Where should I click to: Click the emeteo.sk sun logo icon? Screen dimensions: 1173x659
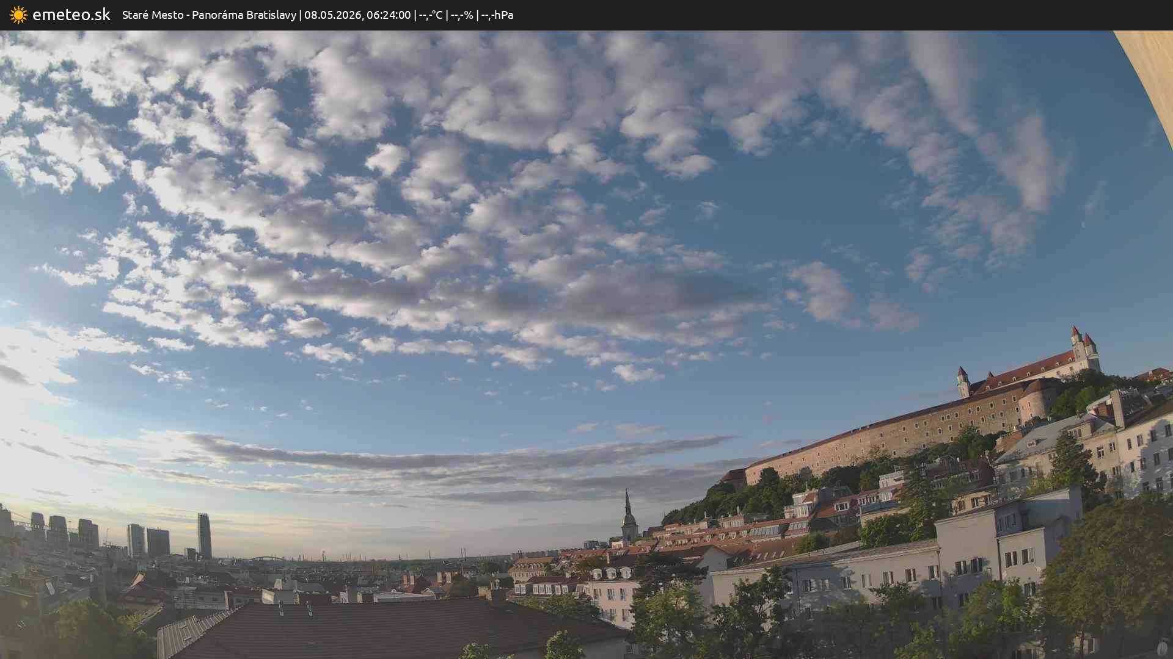click(18, 15)
